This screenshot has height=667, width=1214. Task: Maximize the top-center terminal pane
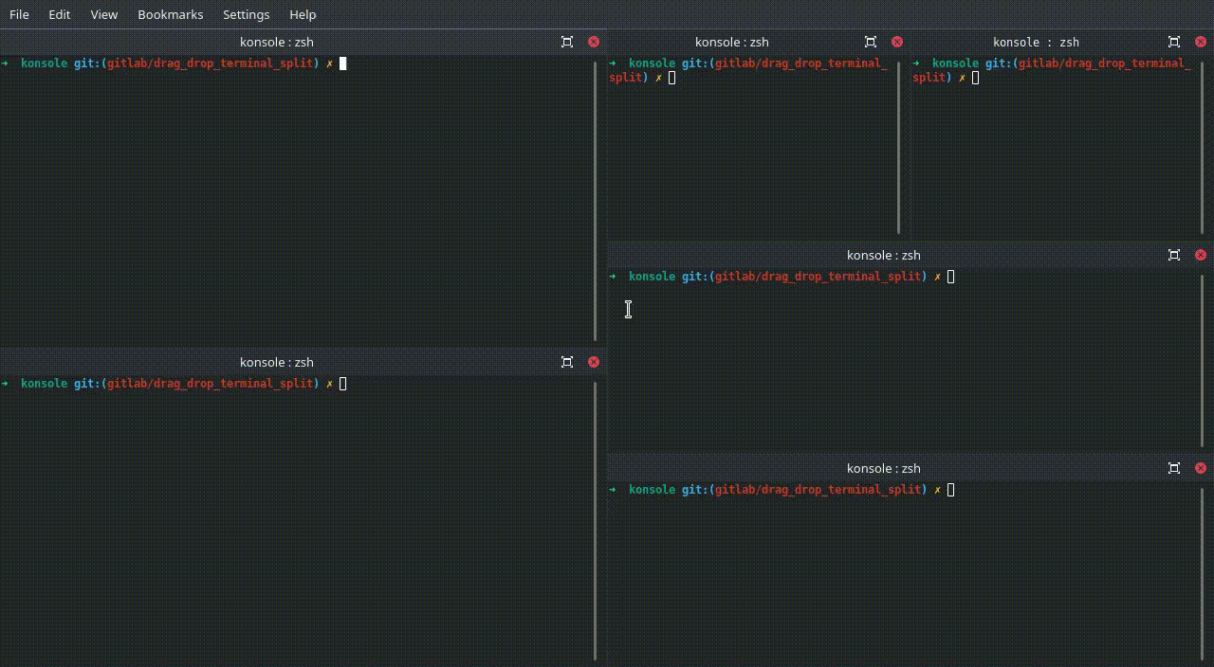[871, 42]
